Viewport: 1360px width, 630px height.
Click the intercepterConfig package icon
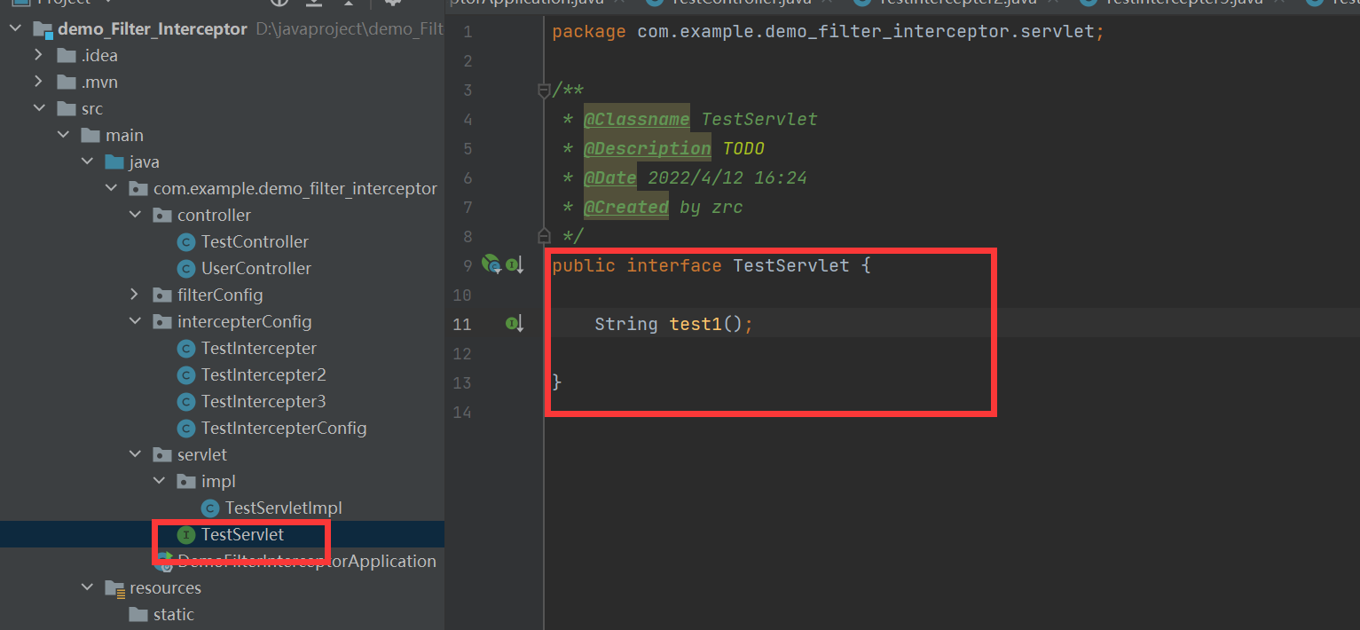click(162, 322)
